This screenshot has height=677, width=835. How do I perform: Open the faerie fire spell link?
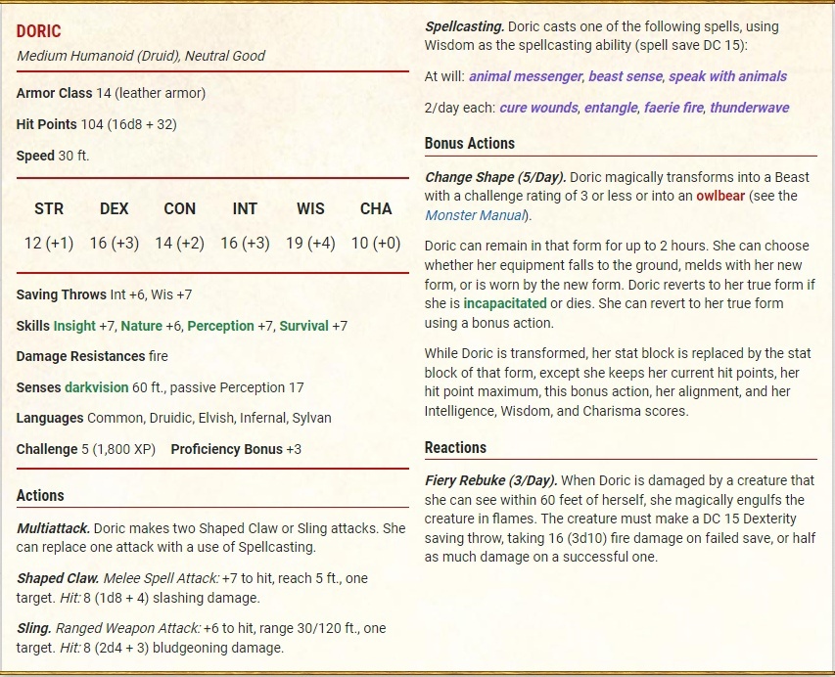pos(673,108)
